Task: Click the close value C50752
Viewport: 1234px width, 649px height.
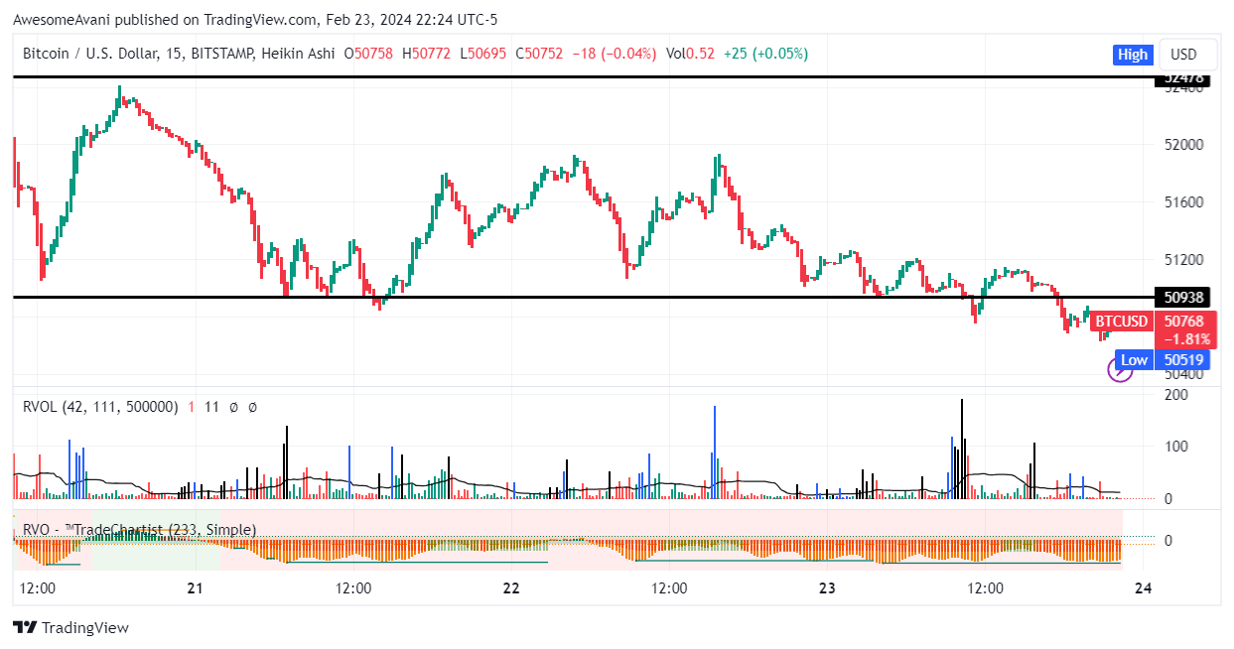Action: pos(539,54)
